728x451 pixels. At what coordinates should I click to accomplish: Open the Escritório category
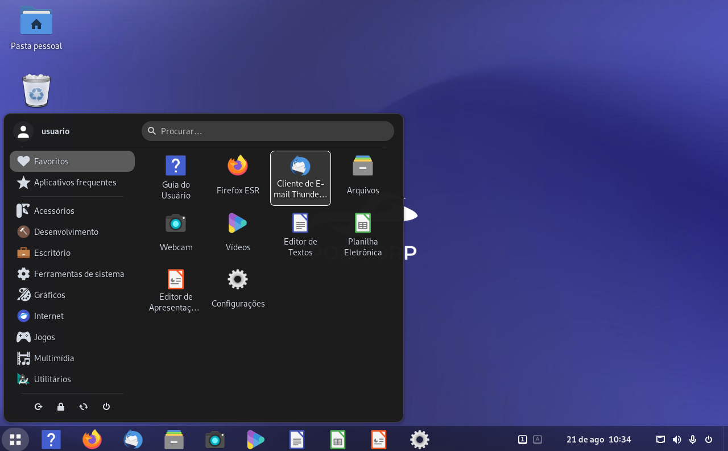click(72, 253)
